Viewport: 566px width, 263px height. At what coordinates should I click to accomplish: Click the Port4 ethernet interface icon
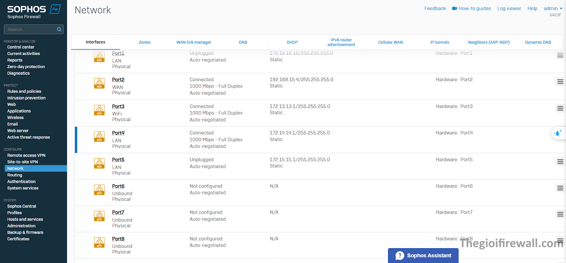(x=99, y=137)
